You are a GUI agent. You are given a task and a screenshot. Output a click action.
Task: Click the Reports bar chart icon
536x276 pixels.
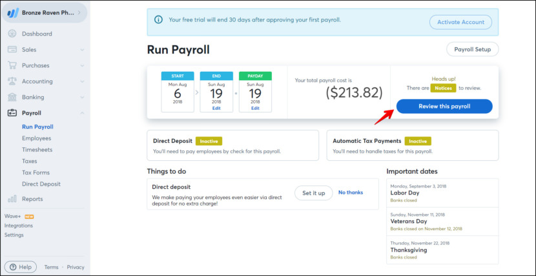(x=12, y=198)
